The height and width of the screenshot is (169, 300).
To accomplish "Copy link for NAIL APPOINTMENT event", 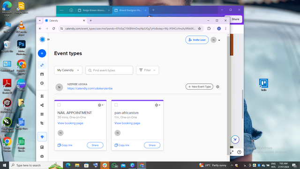I will (x=65, y=145).
